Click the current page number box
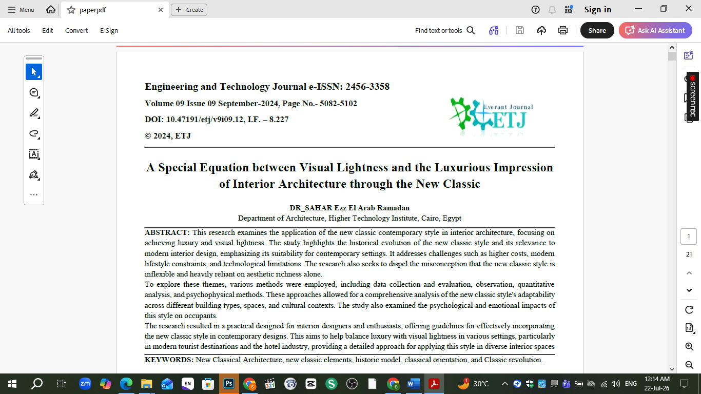The width and height of the screenshot is (701, 394). [688, 237]
